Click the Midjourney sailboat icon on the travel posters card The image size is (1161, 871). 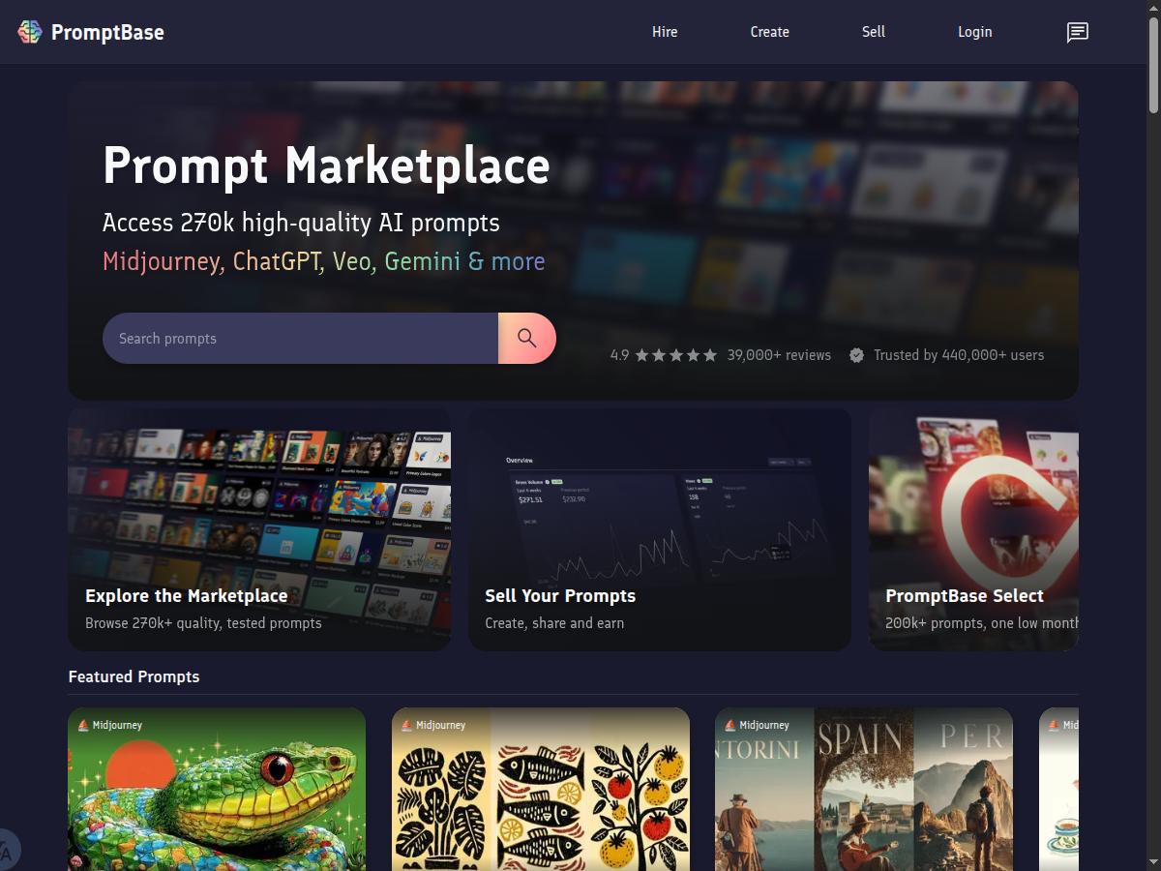pyautogui.click(x=729, y=725)
